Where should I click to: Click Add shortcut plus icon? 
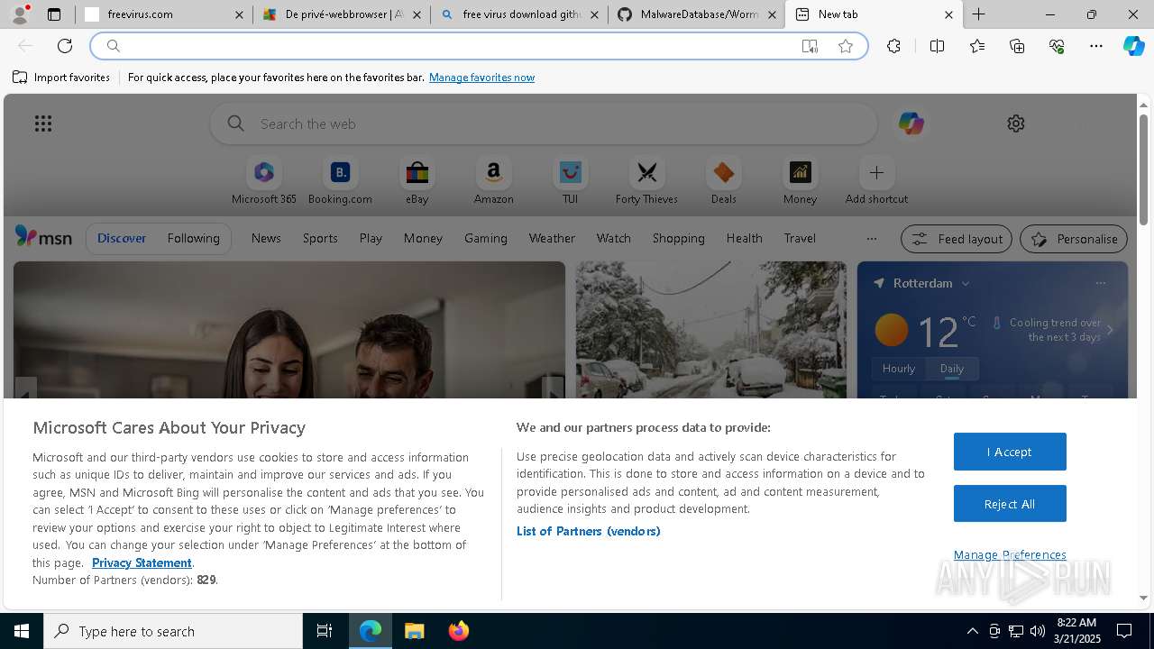(x=876, y=172)
